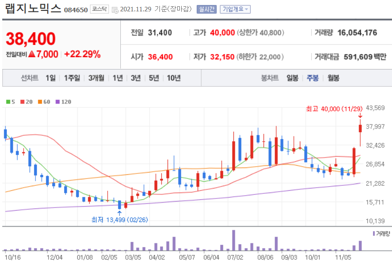Viewport: 392px width, 262px height.
Task: Show the 10년 chart range
Action: point(174,78)
